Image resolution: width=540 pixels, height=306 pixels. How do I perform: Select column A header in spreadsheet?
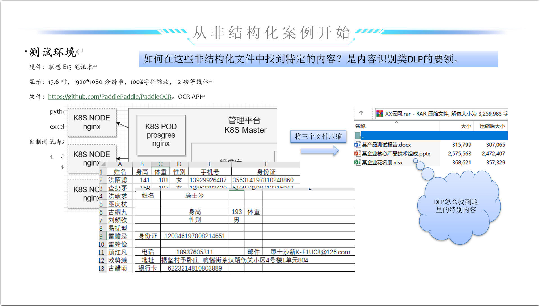coord(120,164)
